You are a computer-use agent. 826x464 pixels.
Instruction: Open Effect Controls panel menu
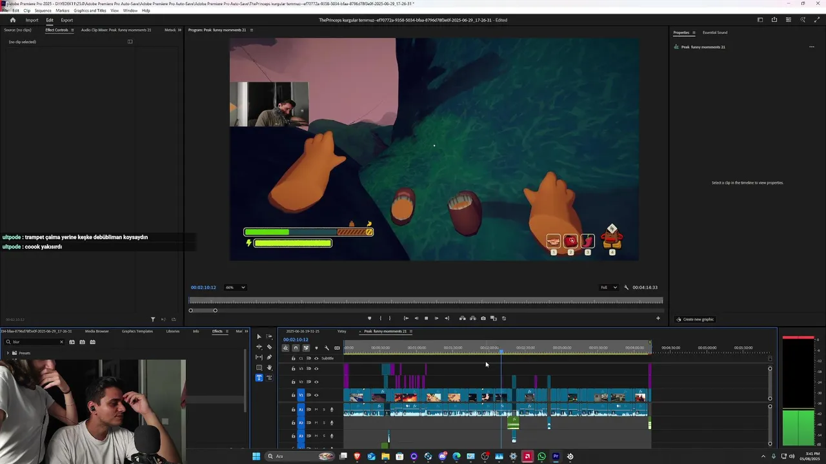click(72, 30)
